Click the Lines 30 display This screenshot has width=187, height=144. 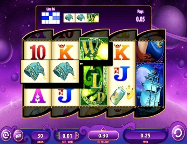pos(40,136)
